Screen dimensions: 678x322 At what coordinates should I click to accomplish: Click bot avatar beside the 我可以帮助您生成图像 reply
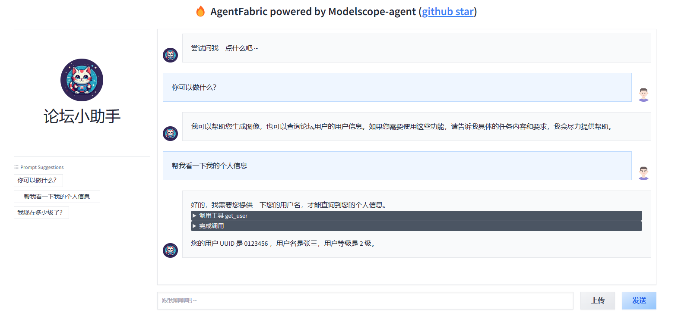(x=170, y=134)
